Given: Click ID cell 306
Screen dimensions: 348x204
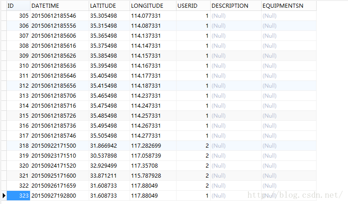Looking at the screenshot, I should (18, 26).
